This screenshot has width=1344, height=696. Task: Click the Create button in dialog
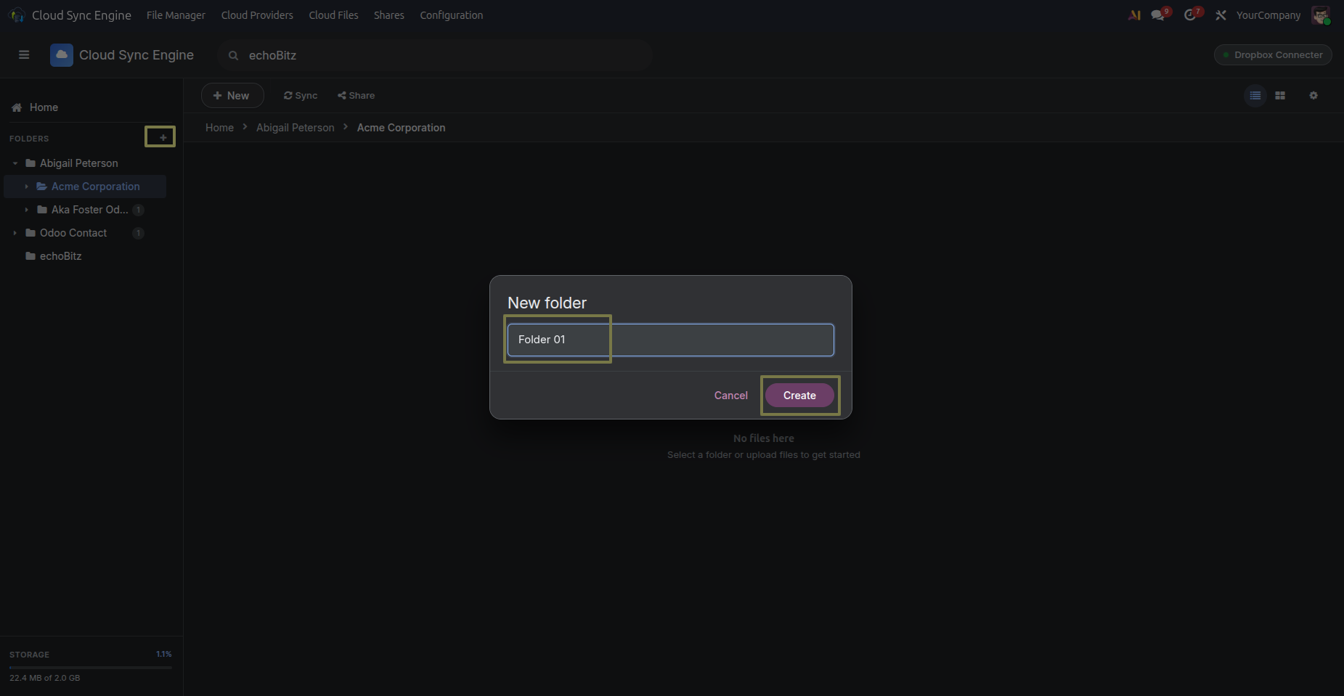[799, 396]
